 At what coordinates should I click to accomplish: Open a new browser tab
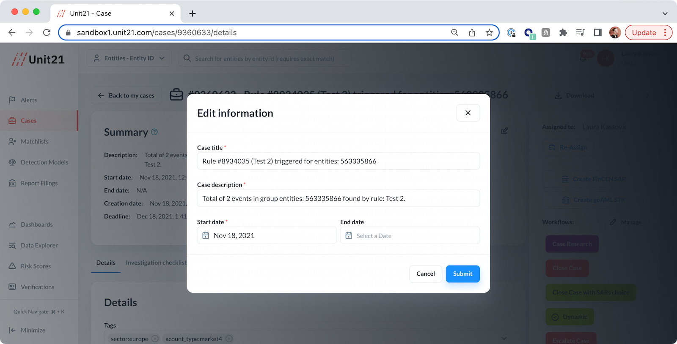point(193,14)
